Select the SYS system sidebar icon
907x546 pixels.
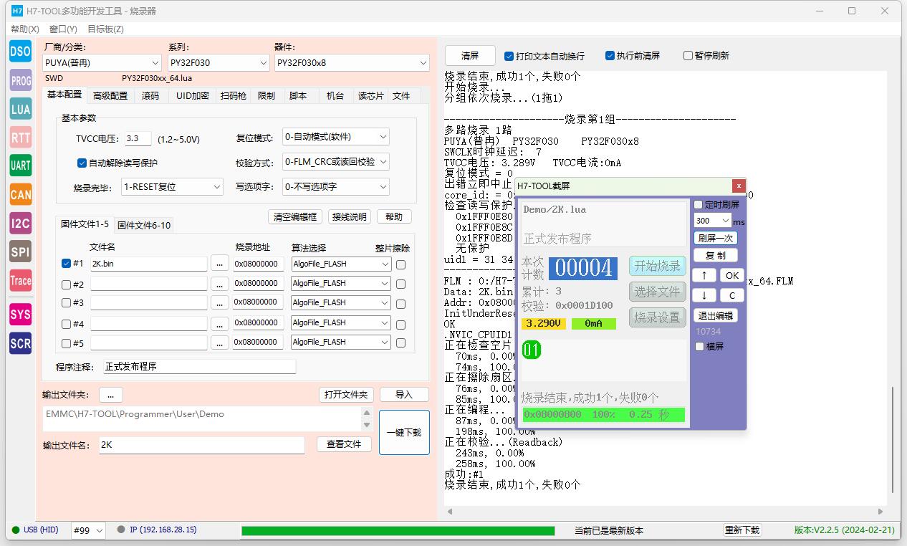(20, 314)
